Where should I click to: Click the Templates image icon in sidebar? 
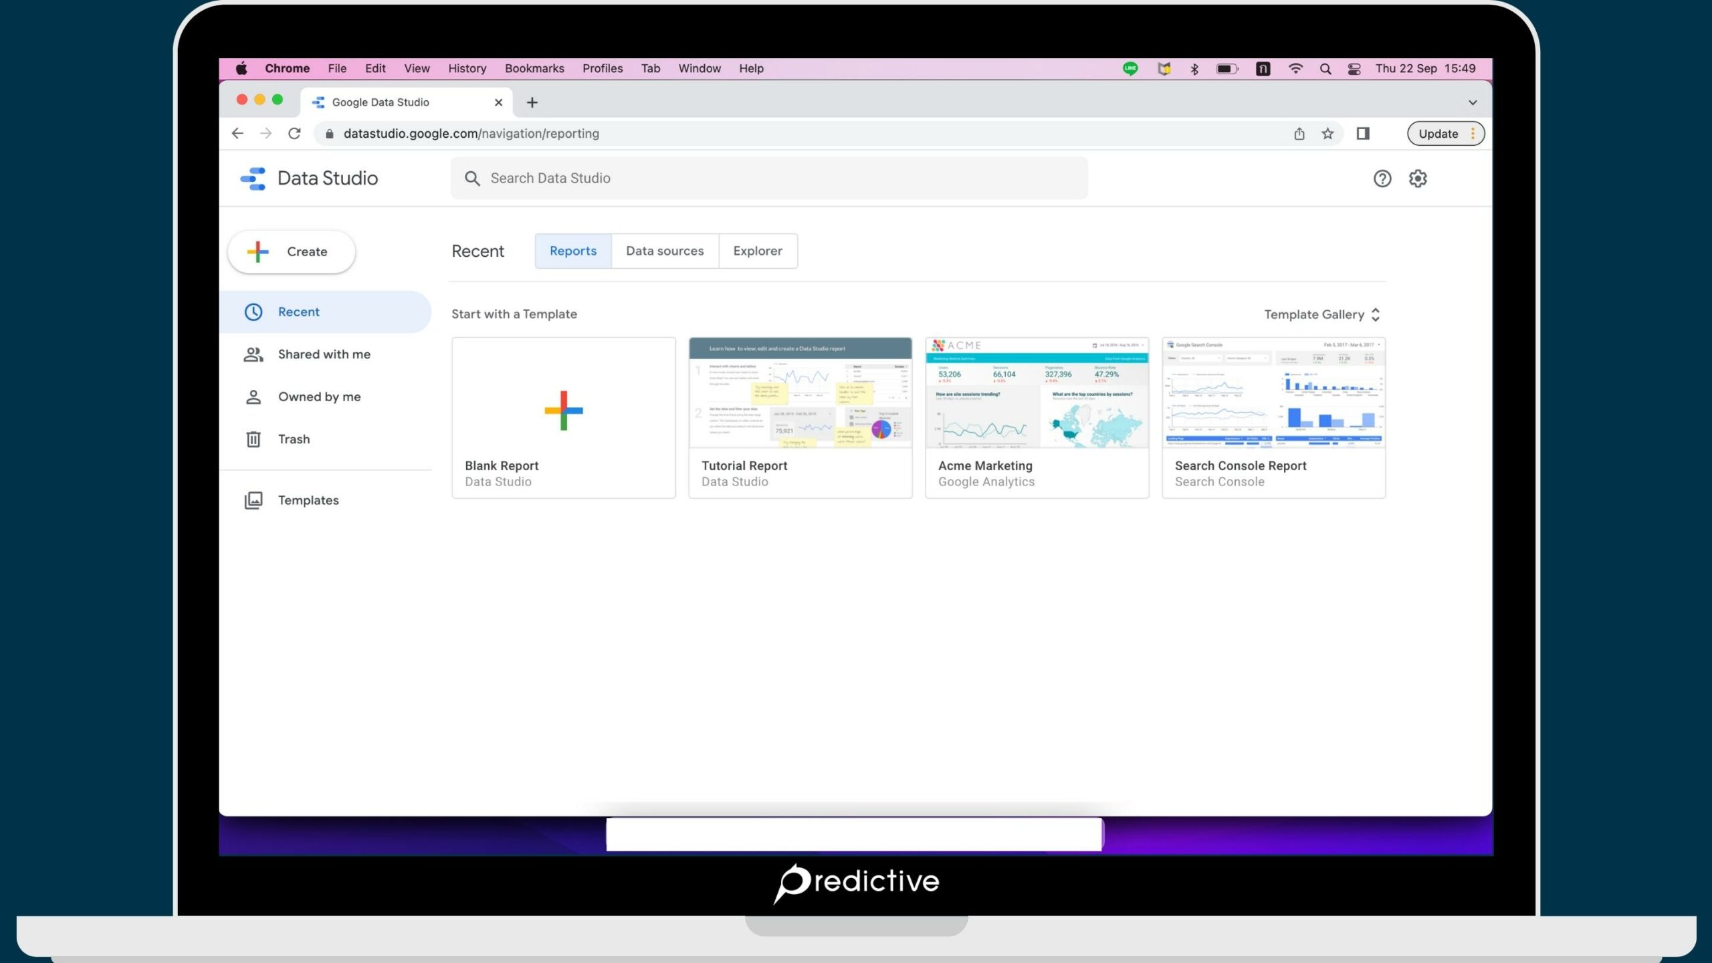pyautogui.click(x=253, y=500)
